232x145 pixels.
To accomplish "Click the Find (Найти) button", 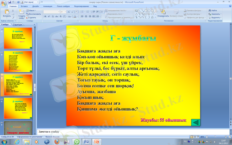I will click(213, 10).
